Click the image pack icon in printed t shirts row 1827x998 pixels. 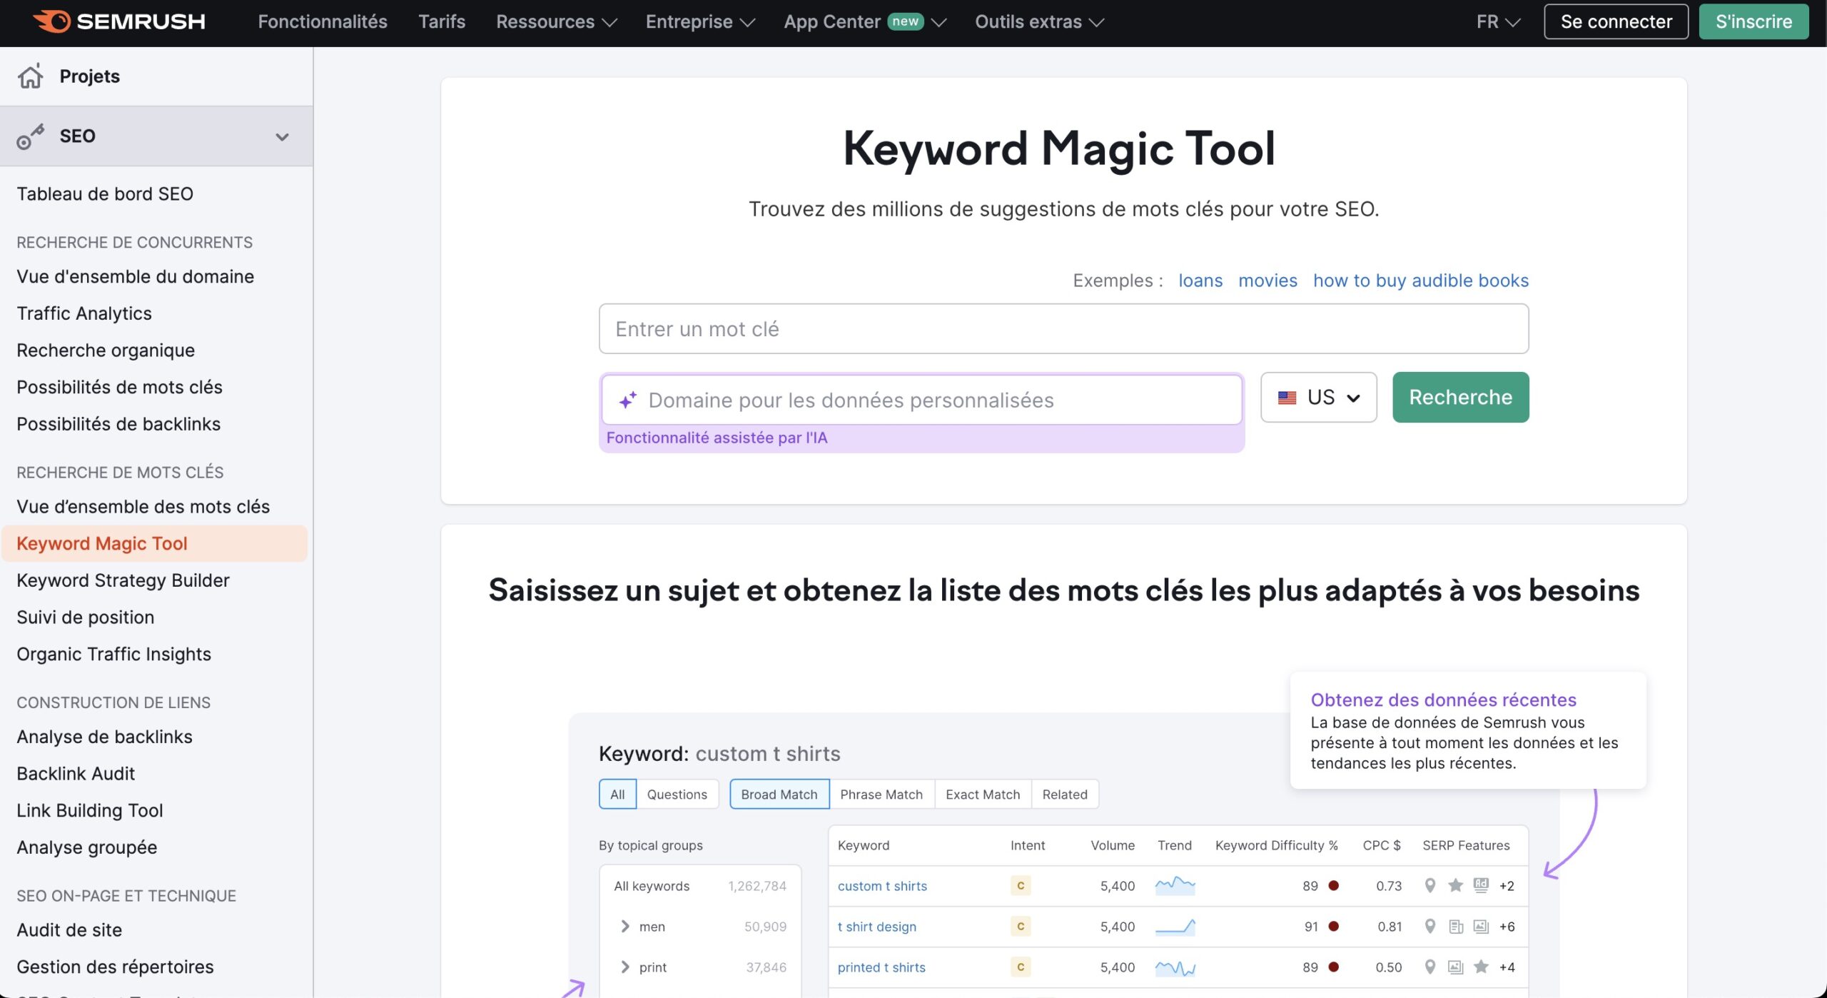(x=1455, y=967)
